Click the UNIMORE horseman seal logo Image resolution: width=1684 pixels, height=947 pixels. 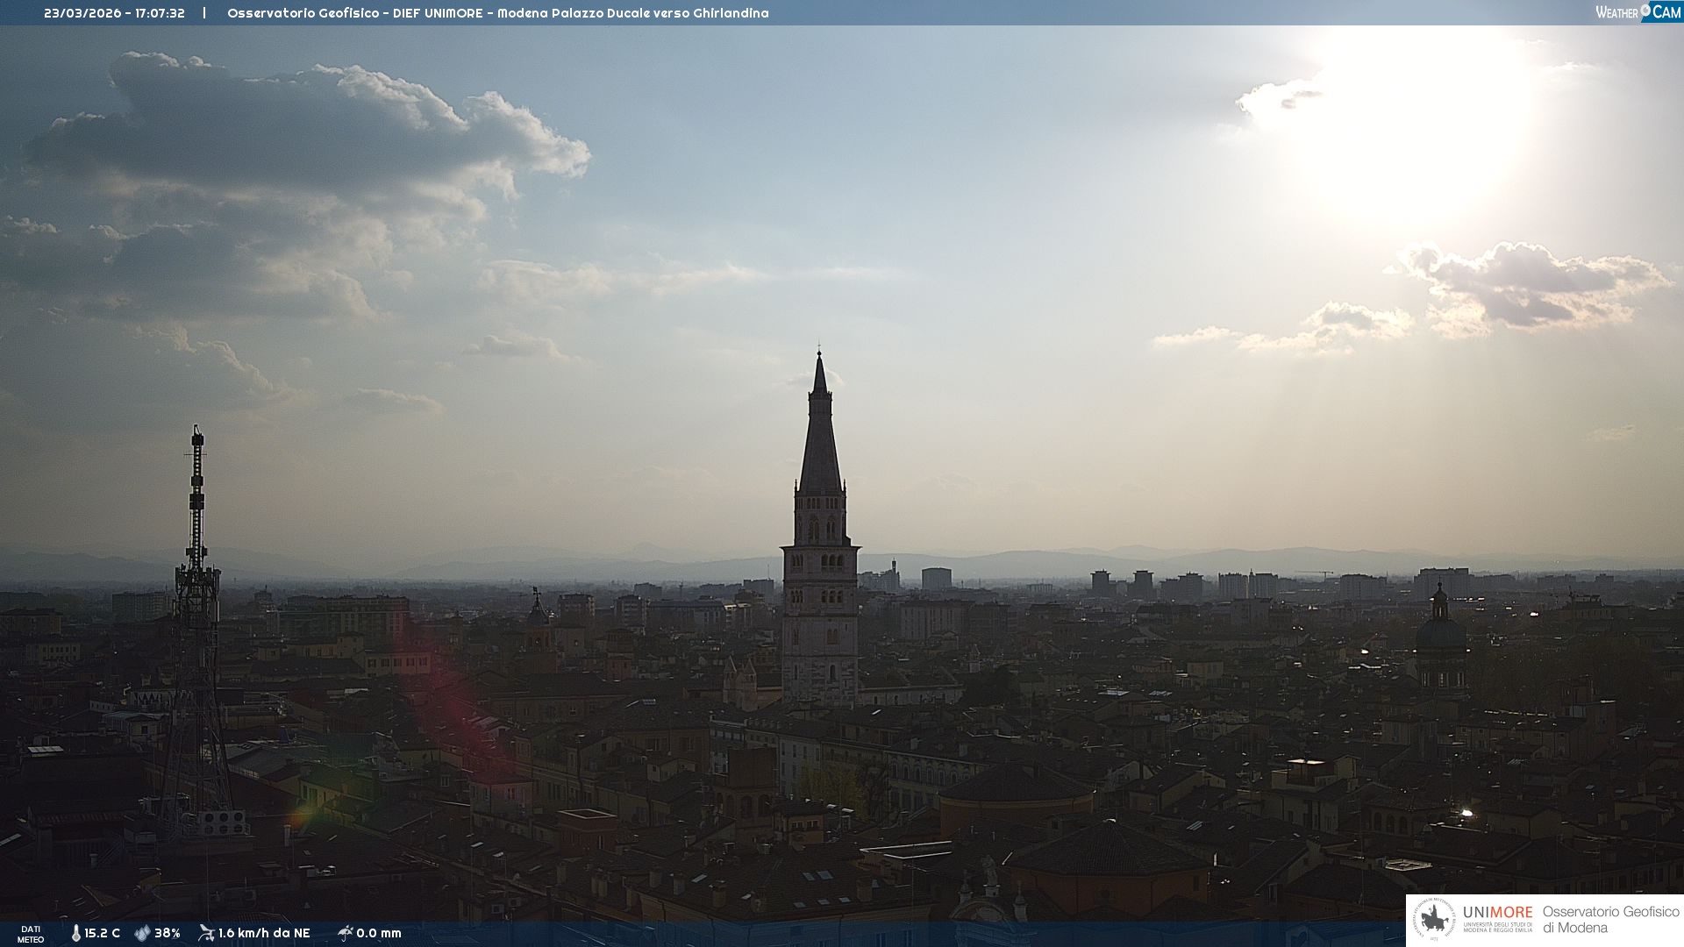pyautogui.click(x=1433, y=920)
